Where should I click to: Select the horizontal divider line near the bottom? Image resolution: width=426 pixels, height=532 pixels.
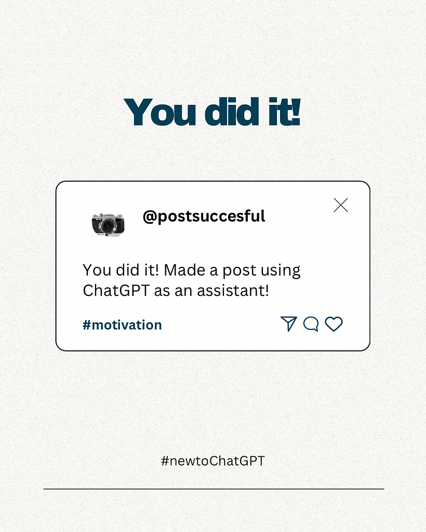pos(214,489)
